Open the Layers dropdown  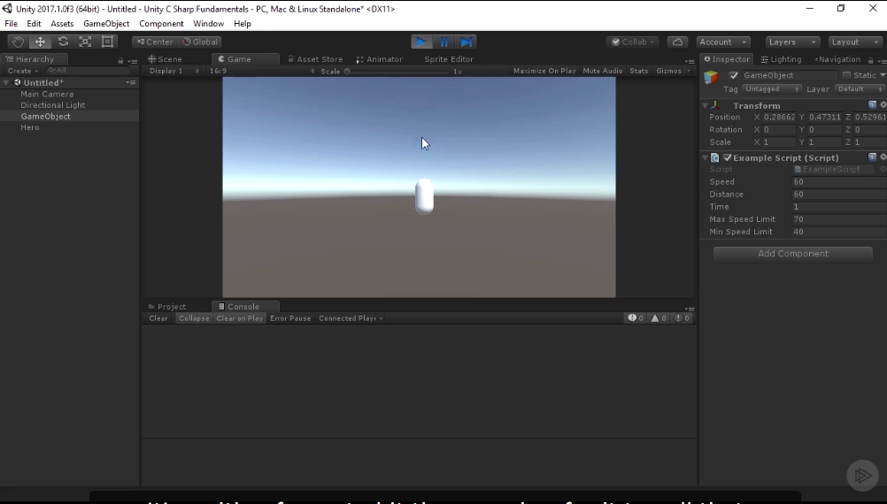(791, 42)
